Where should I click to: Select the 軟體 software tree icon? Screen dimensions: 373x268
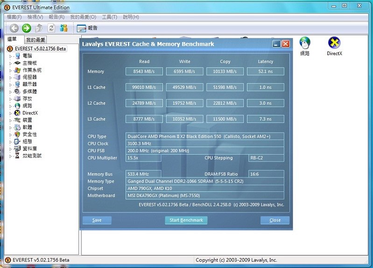(x=17, y=127)
